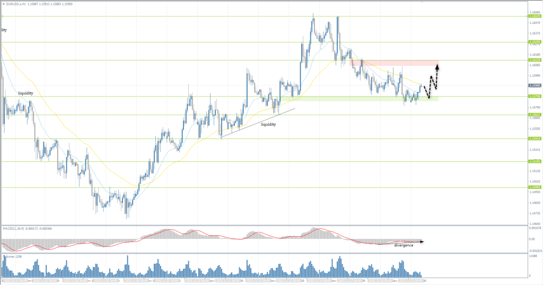The height and width of the screenshot is (285, 543).
Task: Select the red supply zone rectangle
Action: point(393,63)
